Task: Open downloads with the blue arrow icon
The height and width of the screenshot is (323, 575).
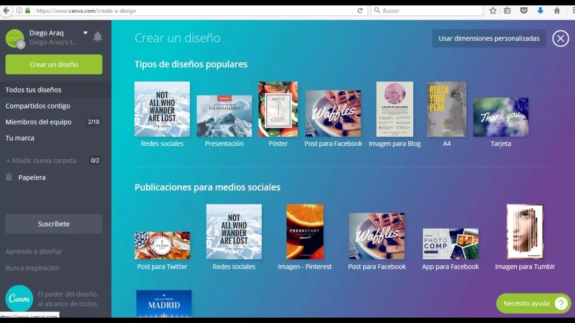Action: tap(540, 10)
